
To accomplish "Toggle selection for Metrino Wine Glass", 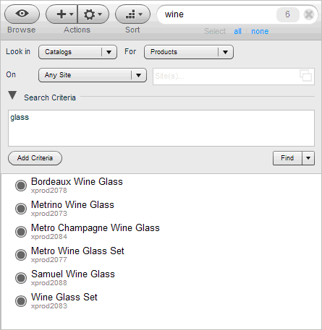I will click(x=21, y=209).
